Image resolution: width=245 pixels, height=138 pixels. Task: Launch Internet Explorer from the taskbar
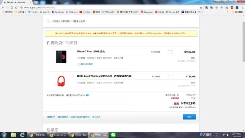22,135
